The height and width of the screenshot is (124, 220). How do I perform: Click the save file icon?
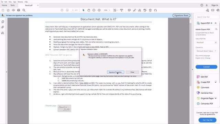(3, 10)
